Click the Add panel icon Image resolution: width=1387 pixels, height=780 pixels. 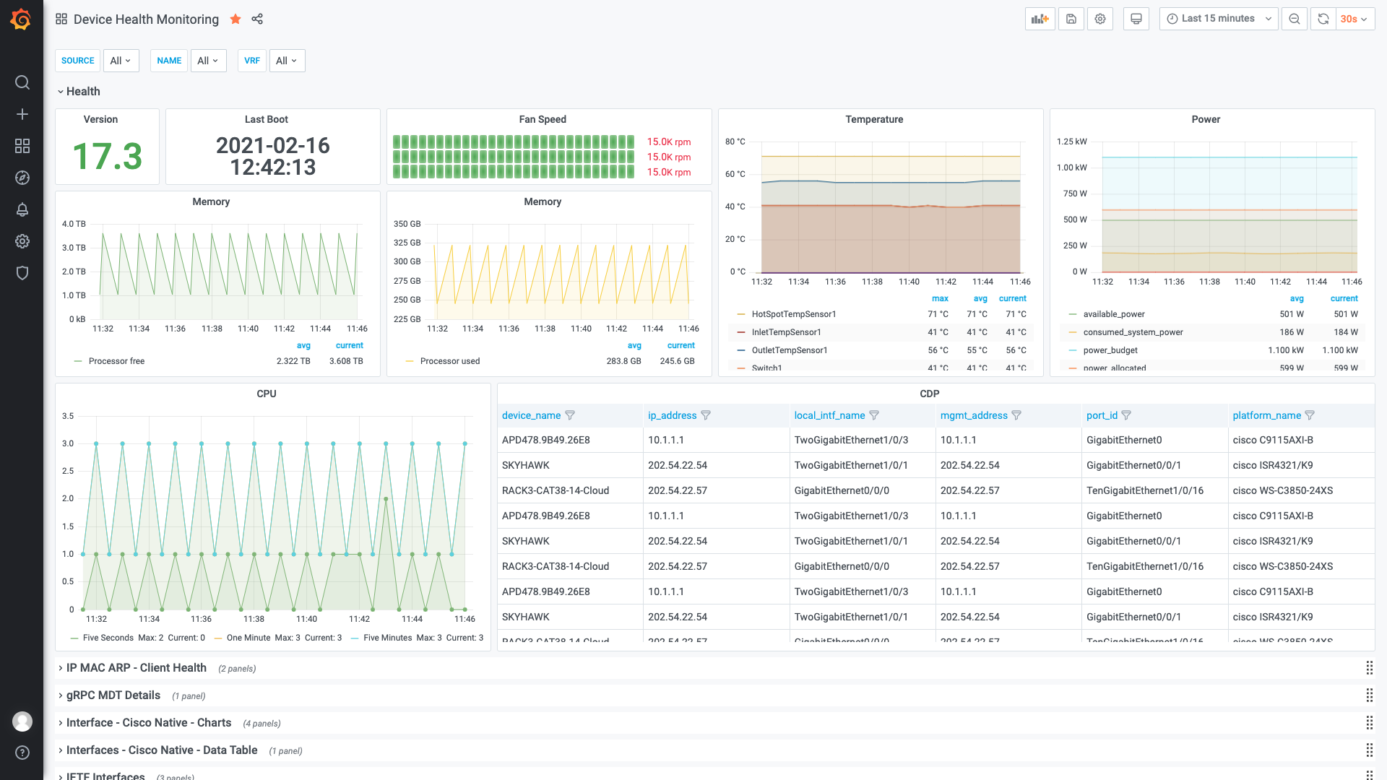(x=1040, y=19)
